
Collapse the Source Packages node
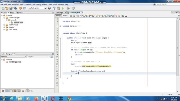click(4, 18)
